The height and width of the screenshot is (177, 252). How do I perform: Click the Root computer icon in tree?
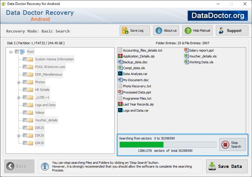coord(22,52)
